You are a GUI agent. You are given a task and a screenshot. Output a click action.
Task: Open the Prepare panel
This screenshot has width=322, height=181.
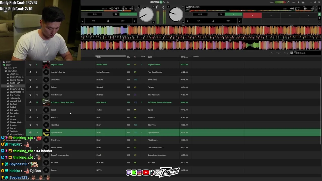click(x=279, y=53)
